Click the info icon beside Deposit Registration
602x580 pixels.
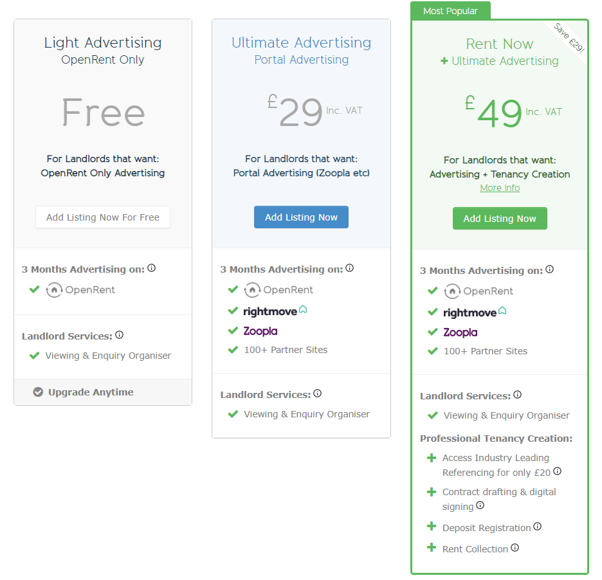pos(537,527)
